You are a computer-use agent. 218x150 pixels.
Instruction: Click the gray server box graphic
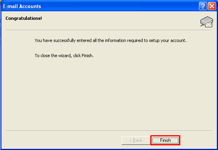(x=207, y=20)
